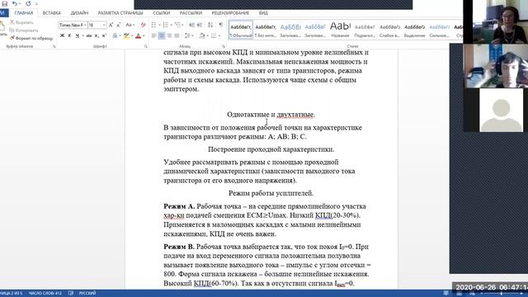Viewport: 528px width, 297px height.
Task: Toggle italic К formatting
Action: (x=69, y=35)
